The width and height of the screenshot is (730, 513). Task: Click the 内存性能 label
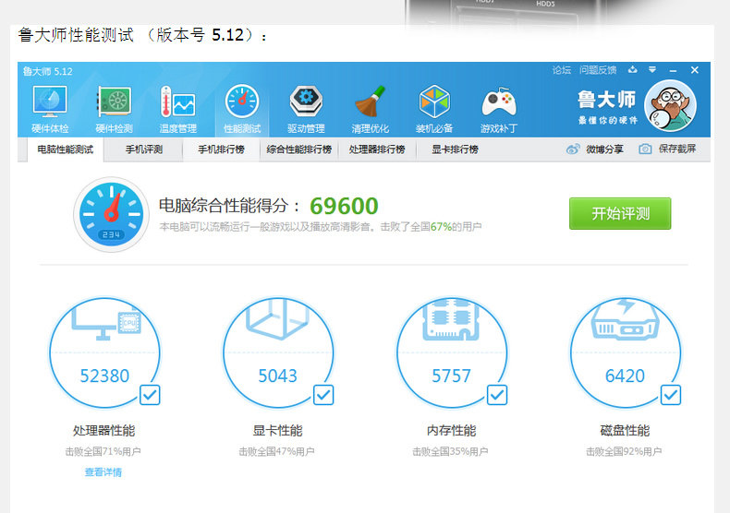pyautogui.click(x=452, y=430)
